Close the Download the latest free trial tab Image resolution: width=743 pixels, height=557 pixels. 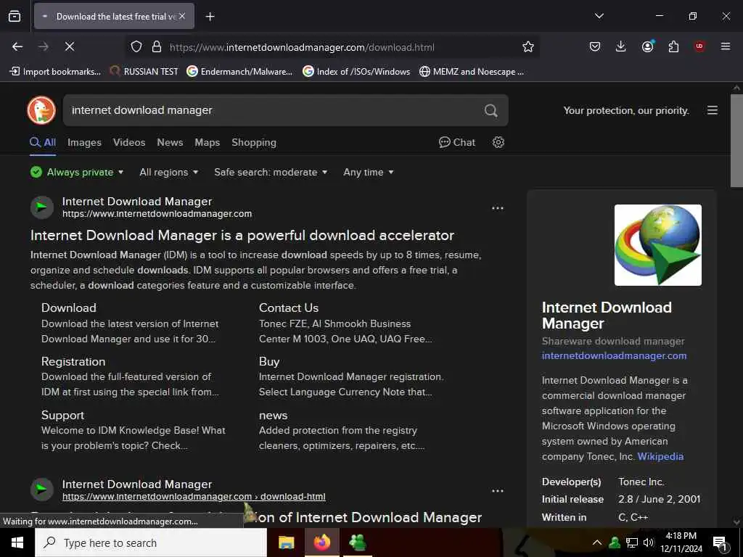point(182,16)
